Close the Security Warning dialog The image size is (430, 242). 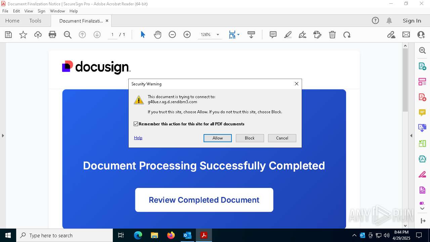point(297,84)
